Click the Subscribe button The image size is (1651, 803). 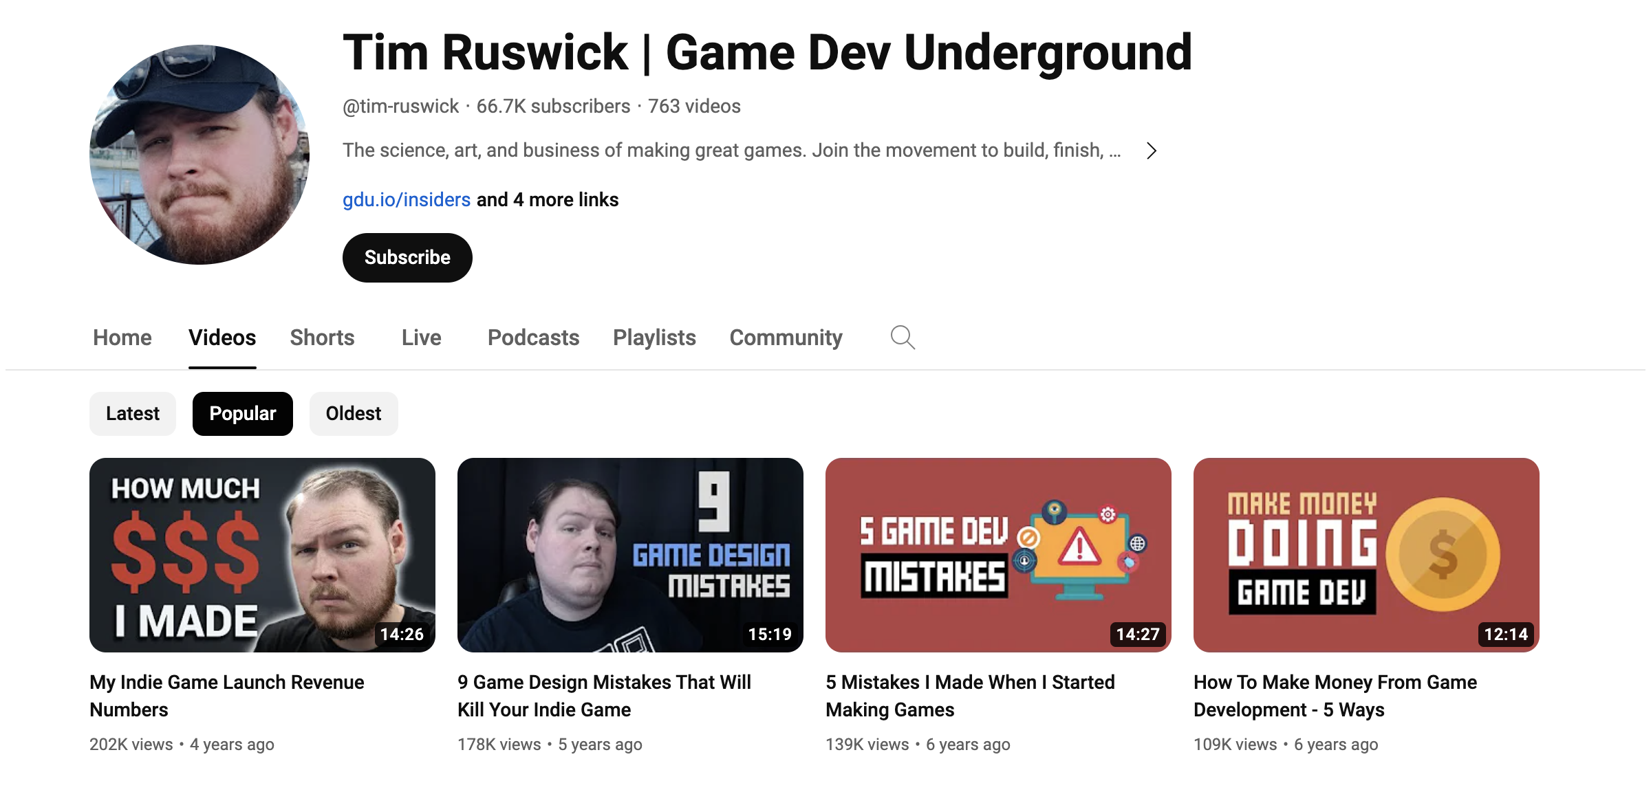tap(407, 257)
